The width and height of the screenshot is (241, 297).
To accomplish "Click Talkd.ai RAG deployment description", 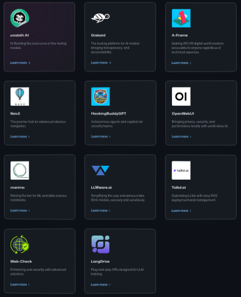I will [194, 198].
